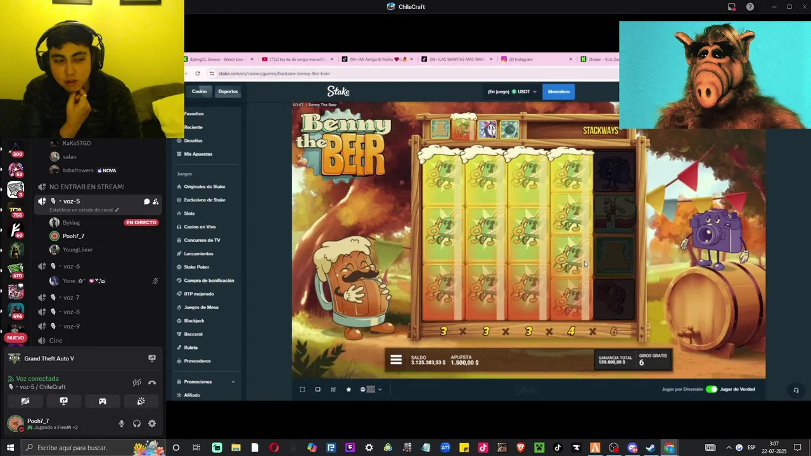Open live support headset button
811x456 pixels.
pos(796,390)
